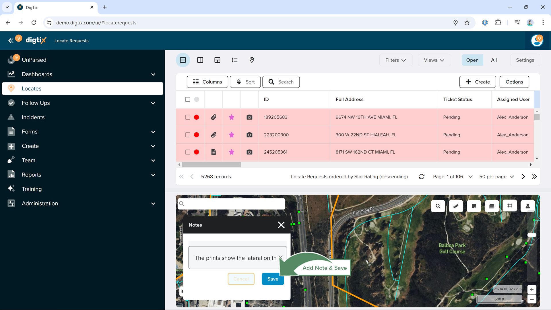Open the map layers tool

(x=492, y=206)
